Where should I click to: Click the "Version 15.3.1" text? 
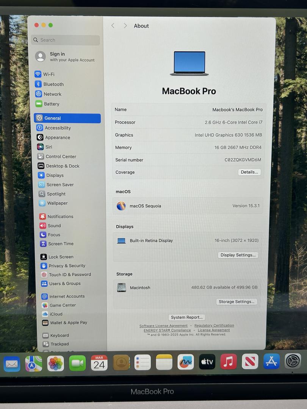click(246, 206)
